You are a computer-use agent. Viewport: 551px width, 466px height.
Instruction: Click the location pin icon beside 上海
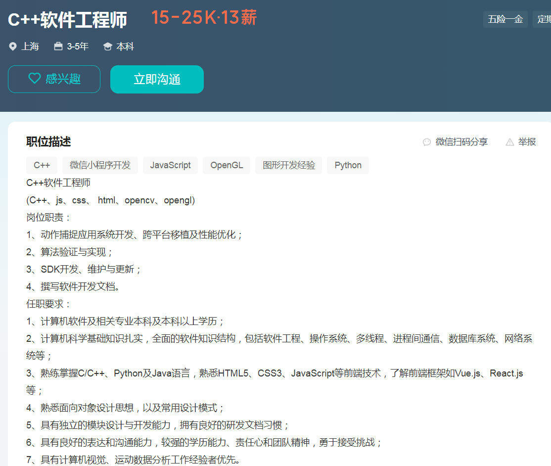pos(13,47)
